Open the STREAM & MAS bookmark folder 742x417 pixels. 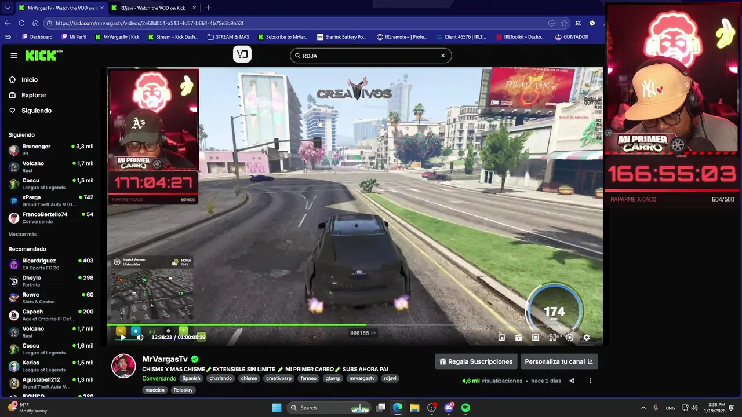228,37
